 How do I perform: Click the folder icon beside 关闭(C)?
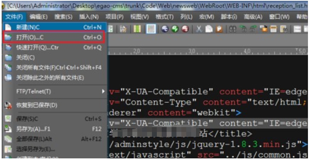[x=8, y=57]
